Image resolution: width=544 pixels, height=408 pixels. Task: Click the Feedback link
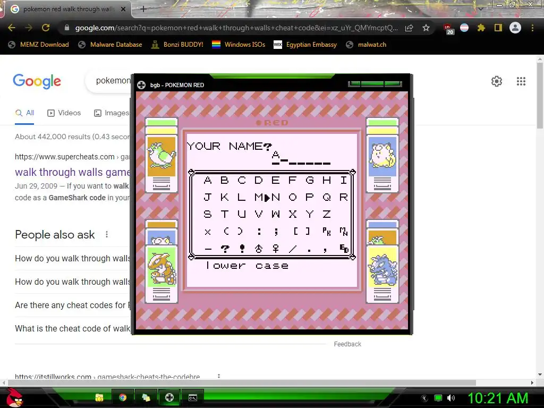[347, 344]
